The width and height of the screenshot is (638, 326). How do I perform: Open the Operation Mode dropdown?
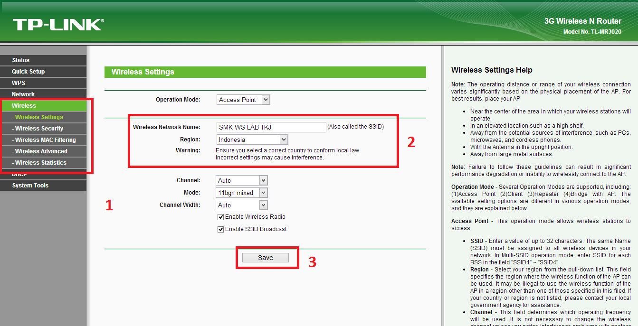tap(243, 100)
